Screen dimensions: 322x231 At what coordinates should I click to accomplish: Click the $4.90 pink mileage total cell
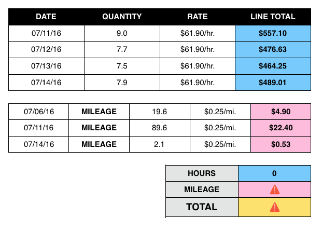[x=280, y=111]
